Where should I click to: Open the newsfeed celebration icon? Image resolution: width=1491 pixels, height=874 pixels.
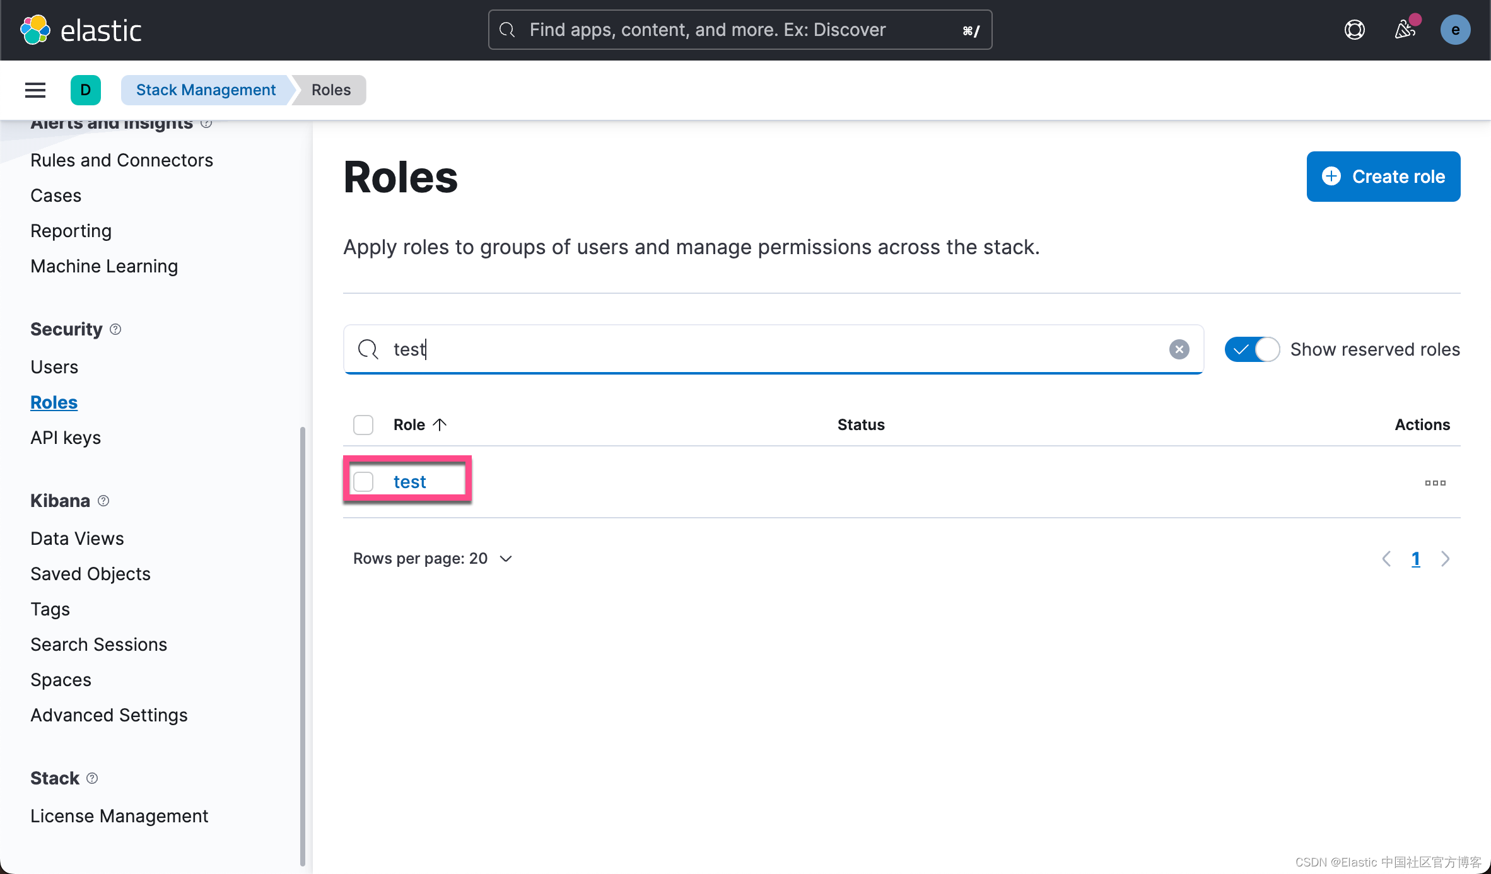point(1405,30)
